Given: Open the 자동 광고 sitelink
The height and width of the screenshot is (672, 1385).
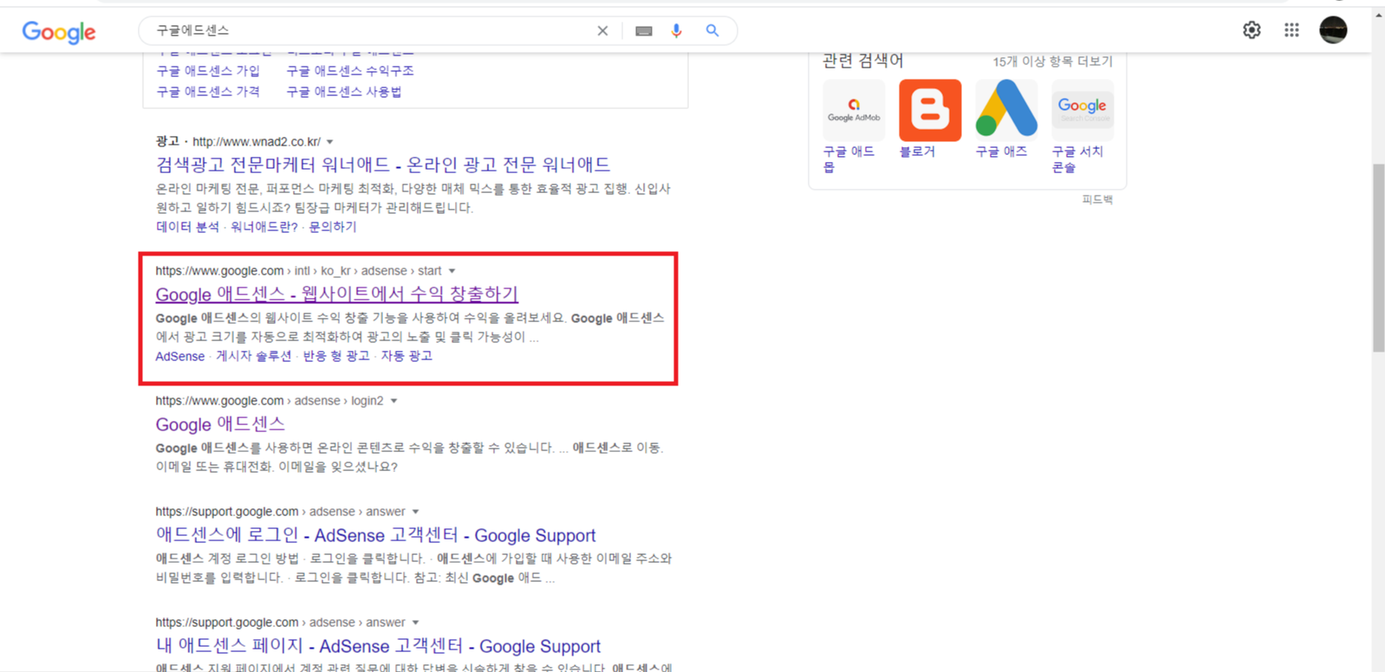Looking at the screenshot, I should [406, 356].
